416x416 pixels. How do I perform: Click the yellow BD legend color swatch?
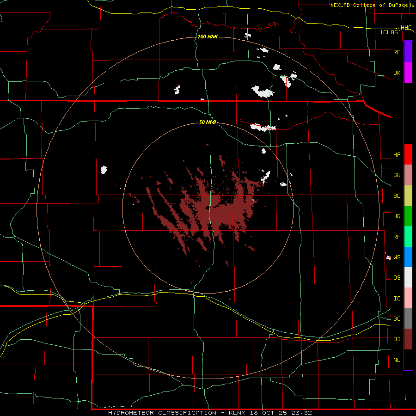408,196
